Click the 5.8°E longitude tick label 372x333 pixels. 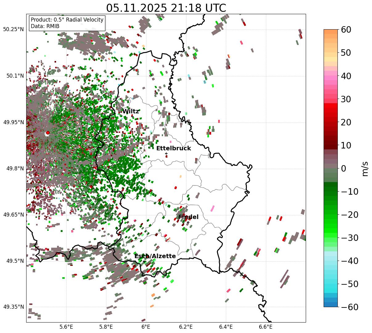point(106,327)
